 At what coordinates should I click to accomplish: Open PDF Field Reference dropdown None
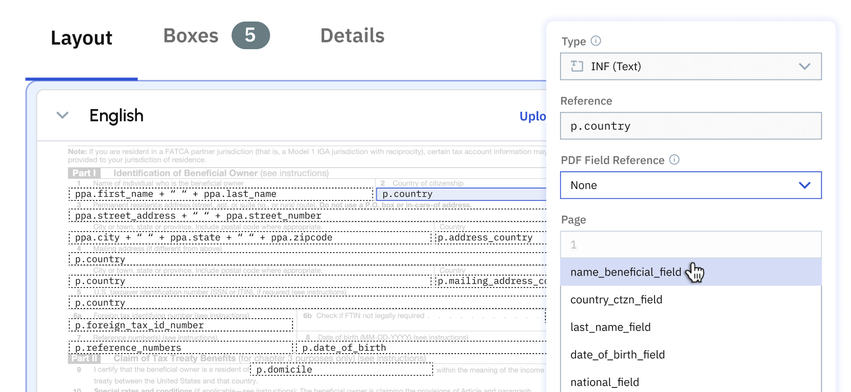pos(691,185)
